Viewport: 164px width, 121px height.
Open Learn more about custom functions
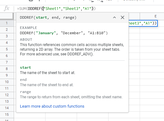(x=52, y=106)
